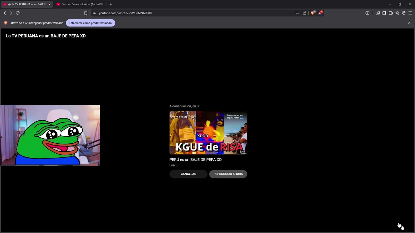Open the Brave Rewards triangle icon

pos(320,13)
